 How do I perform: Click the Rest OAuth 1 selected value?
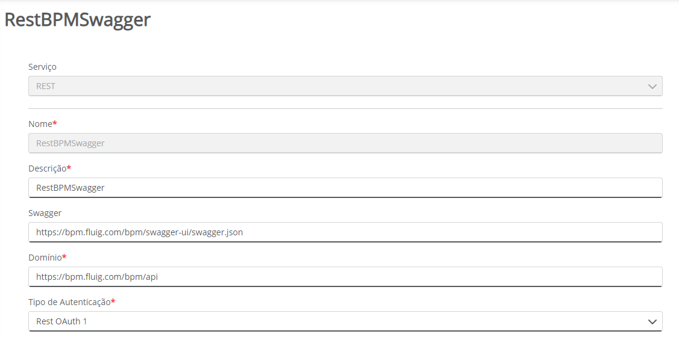(61, 321)
